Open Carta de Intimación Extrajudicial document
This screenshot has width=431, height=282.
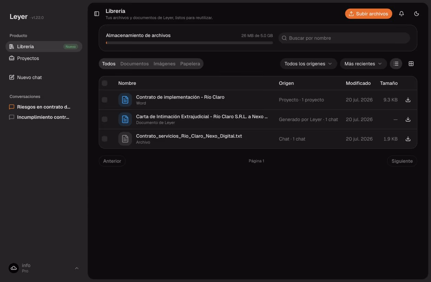tap(202, 117)
